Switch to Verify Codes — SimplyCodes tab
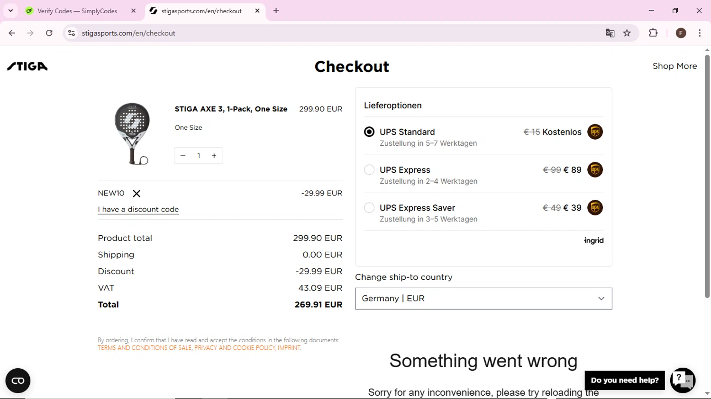This screenshot has width=711, height=399. (x=77, y=11)
